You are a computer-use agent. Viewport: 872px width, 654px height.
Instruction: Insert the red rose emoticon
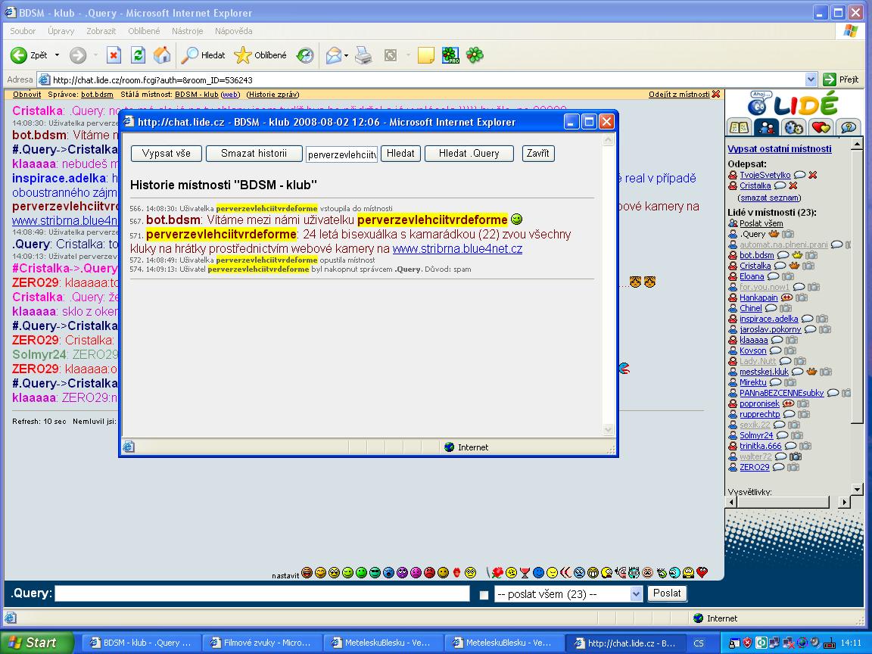pos(497,572)
